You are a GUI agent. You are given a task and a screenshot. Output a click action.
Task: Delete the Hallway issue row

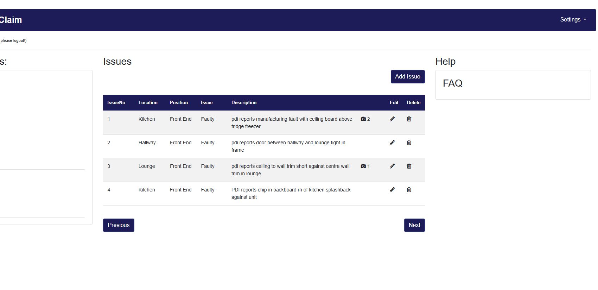pyautogui.click(x=409, y=143)
